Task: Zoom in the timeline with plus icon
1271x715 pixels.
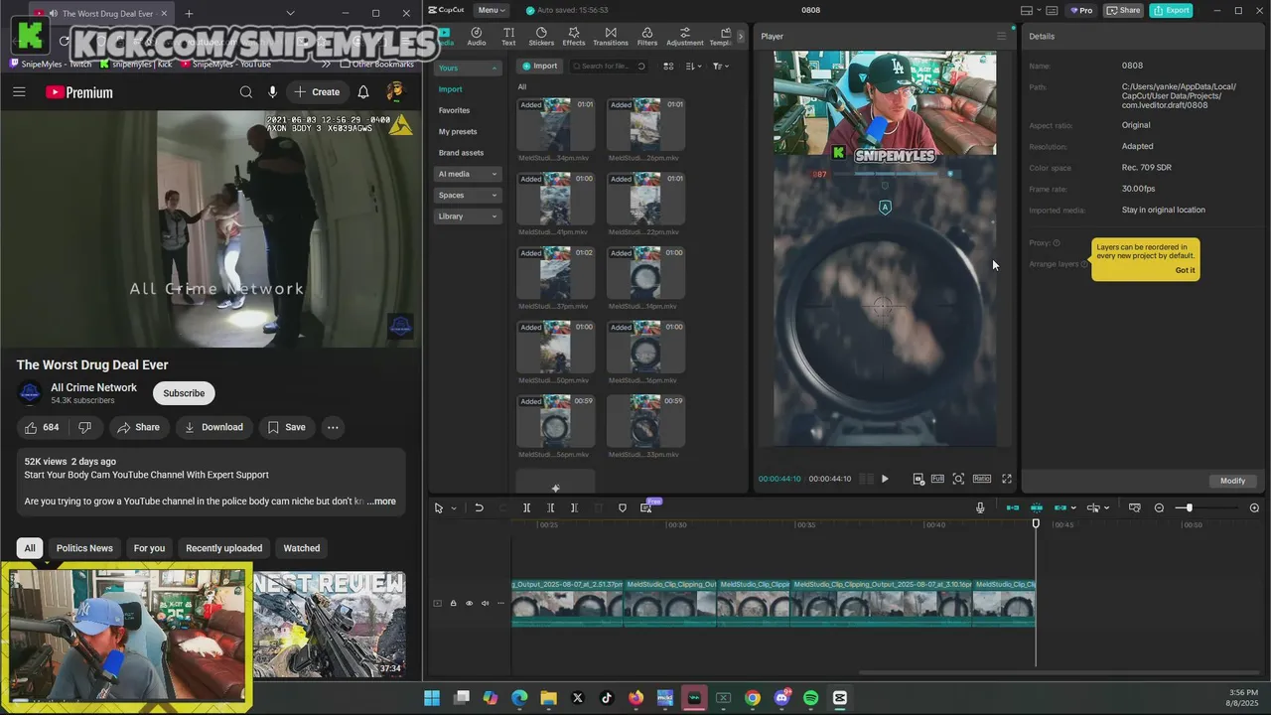Action: coord(1254,507)
